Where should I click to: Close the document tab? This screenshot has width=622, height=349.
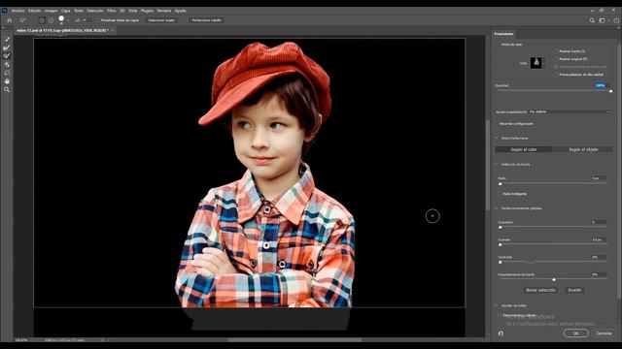pyautogui.click(x=112, y=30)
